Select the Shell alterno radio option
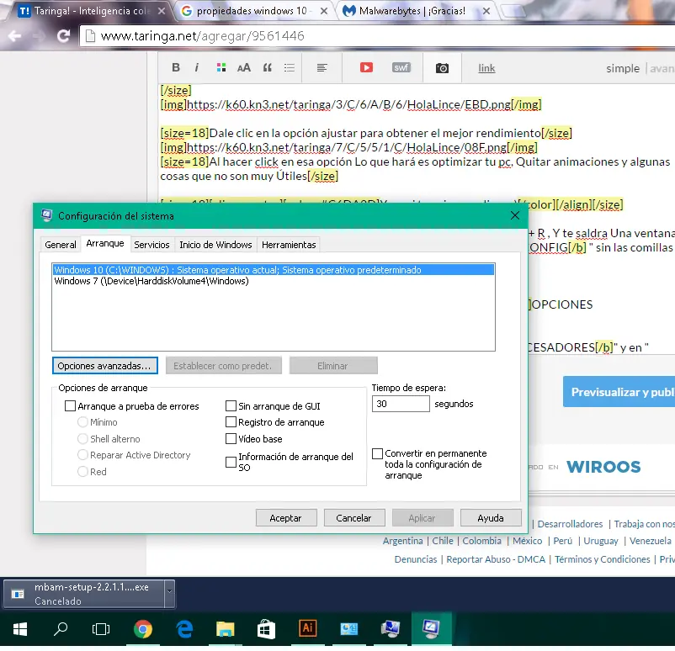Screen dimensions: 675x651 (x=82, y=439)
